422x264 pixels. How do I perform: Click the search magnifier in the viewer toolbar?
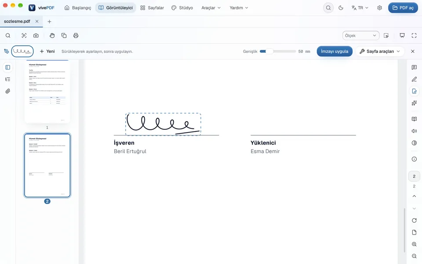(x=8, y=36)
